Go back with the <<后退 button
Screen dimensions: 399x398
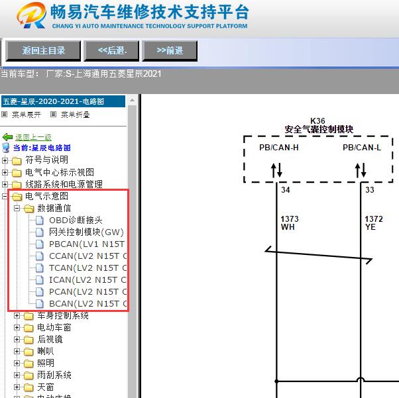[111, 51]
